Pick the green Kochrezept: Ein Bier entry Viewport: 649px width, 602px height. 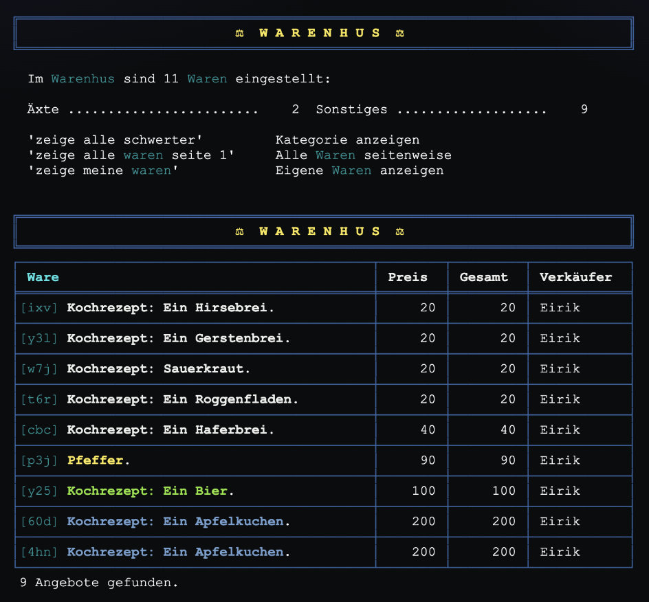tap(147, 491)
